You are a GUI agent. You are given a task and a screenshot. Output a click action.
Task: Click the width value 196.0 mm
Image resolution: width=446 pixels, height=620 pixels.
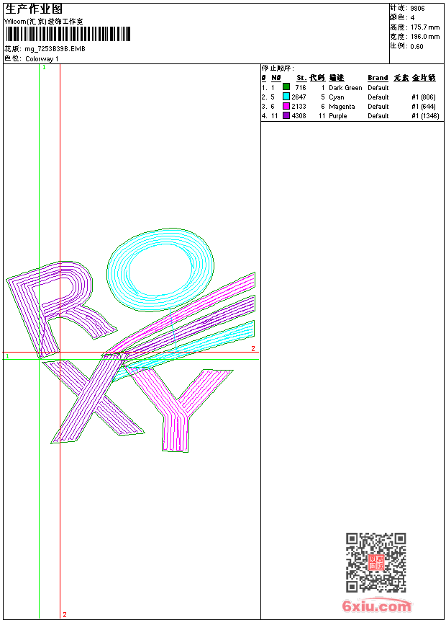425,37
